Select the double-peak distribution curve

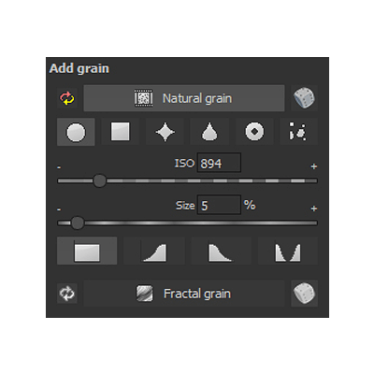pyautogui.click(x=288, y=251)
